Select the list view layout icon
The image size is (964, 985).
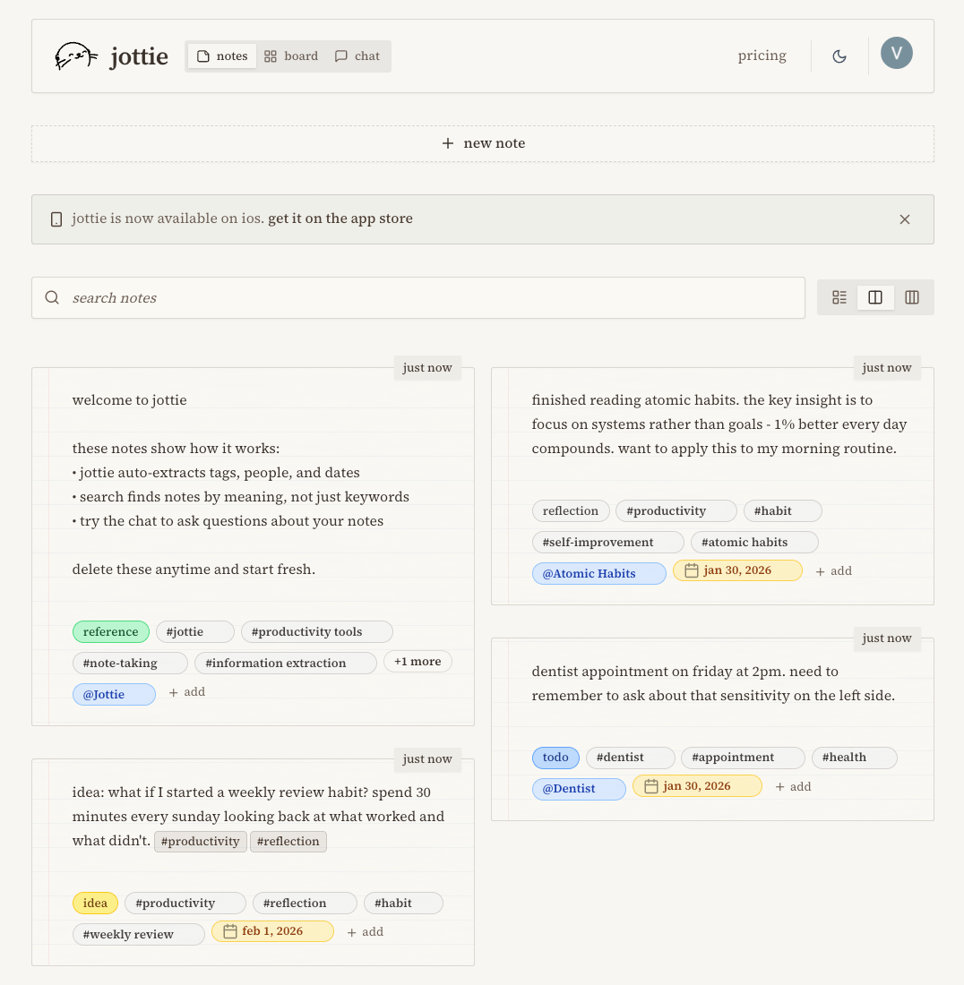click(x=839, y=296)
